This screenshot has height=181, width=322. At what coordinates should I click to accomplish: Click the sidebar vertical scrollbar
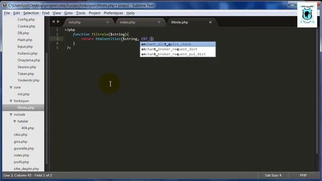click(x=47, y=109)
